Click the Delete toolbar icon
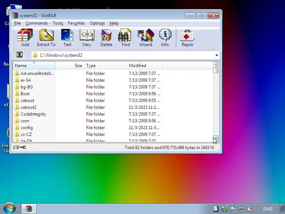The width and height of the screenshot is (285, 214). tap(106, 35)
